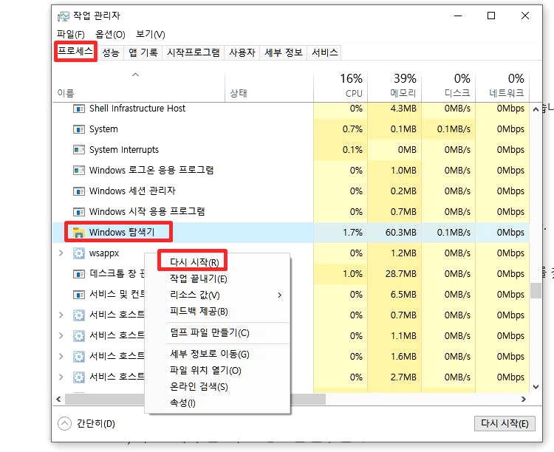Click the Windows 로그온 응용 프로그램 icon

pyautogui.click(x=78, y=171)
